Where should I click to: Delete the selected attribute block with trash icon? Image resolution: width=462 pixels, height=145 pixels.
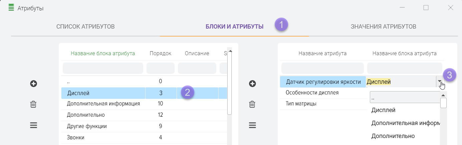pos(33,104)
